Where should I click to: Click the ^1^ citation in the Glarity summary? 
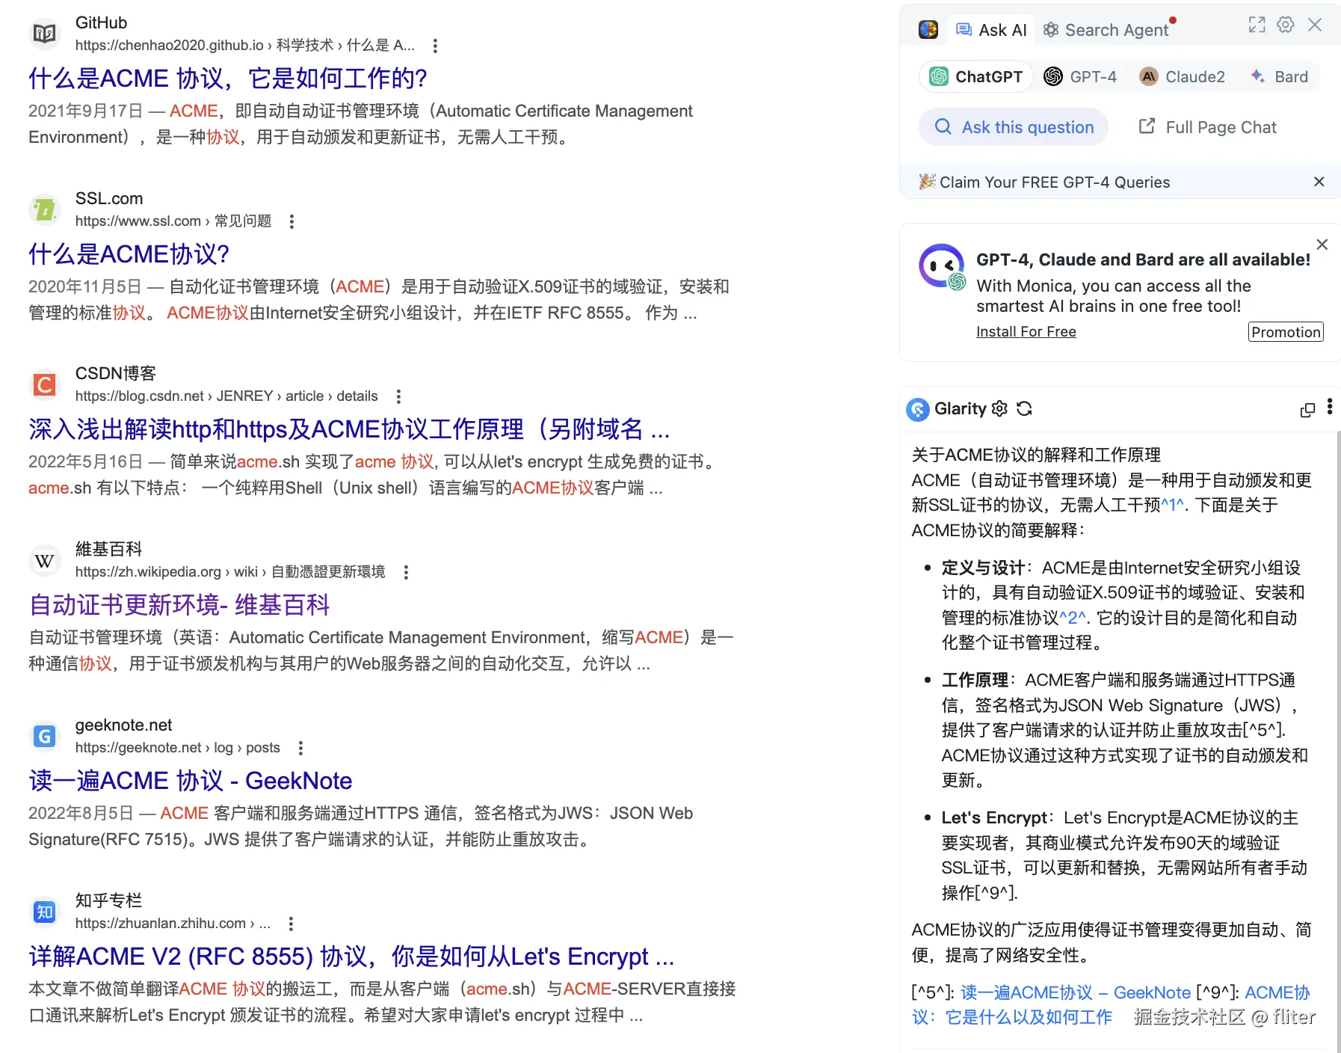pyautogui.click(x=1173, y=505)
